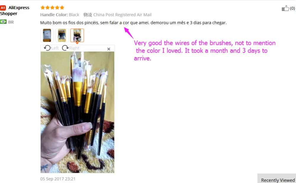Click the AliExpress Shopper reviewer name
The width and height of the screenshot is (296, 183).
15,11
